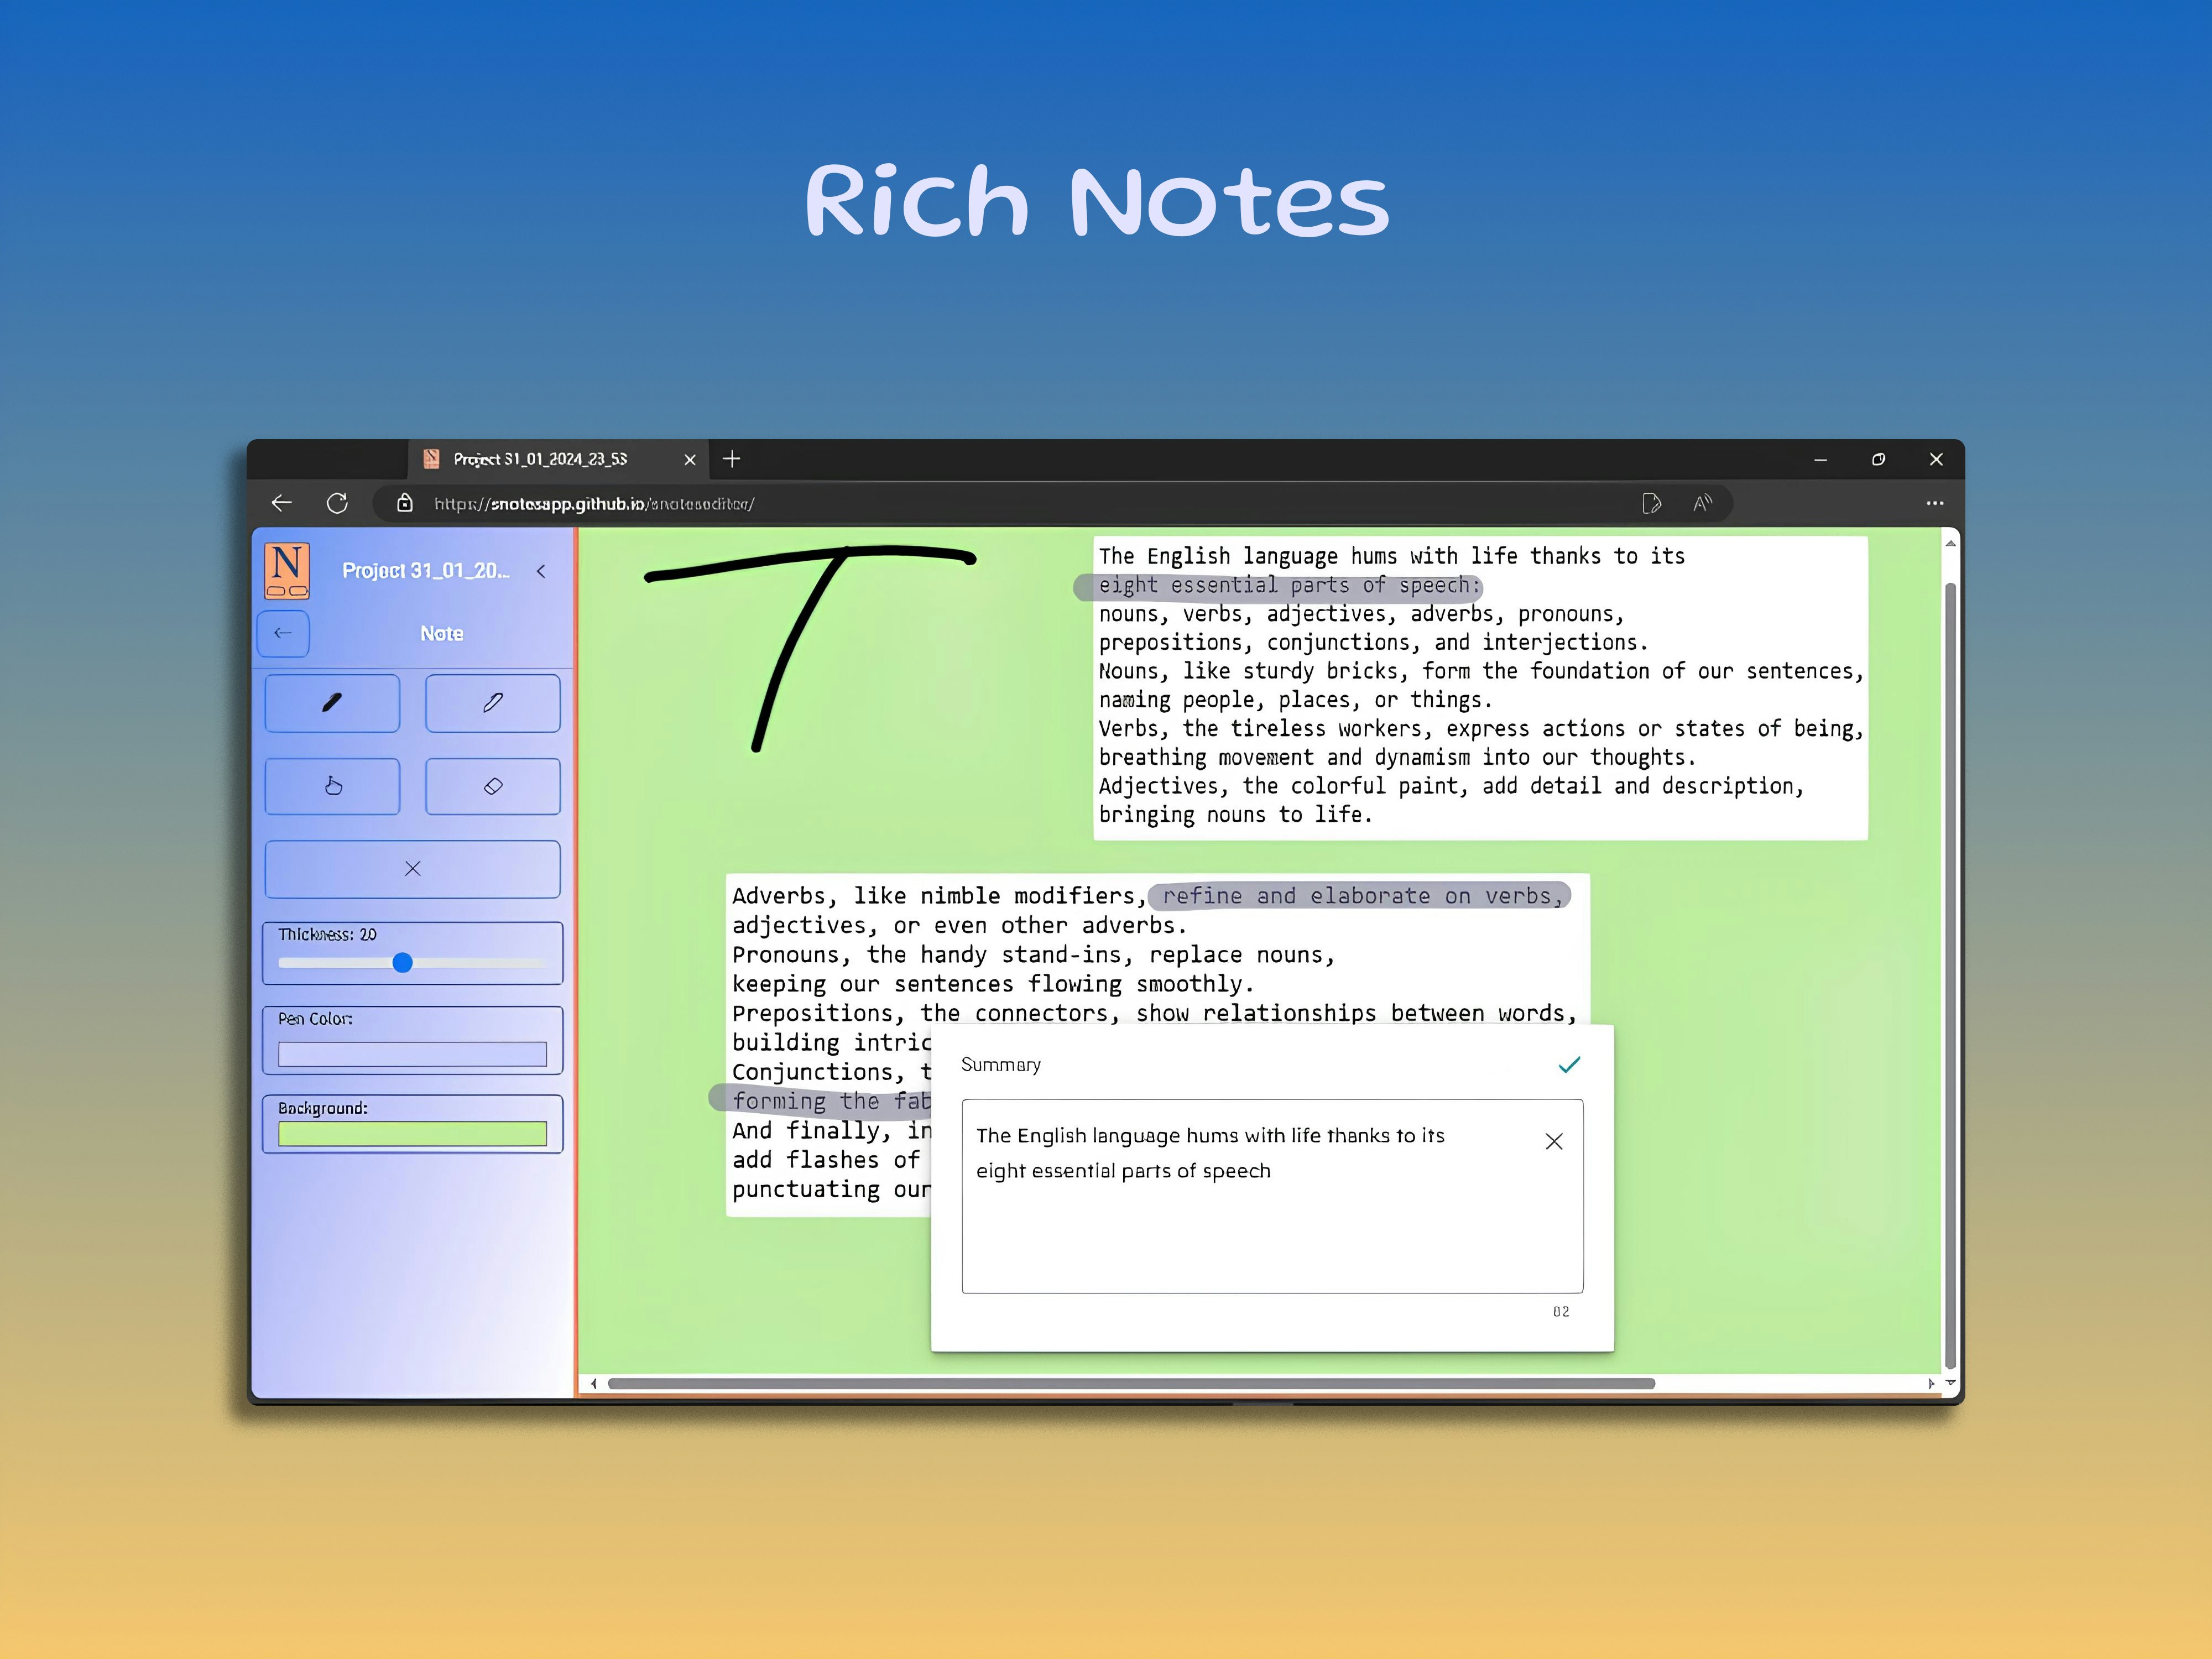Click the X clear button in the sidebar
The image size is (2212, 1659).
point(412,869)
